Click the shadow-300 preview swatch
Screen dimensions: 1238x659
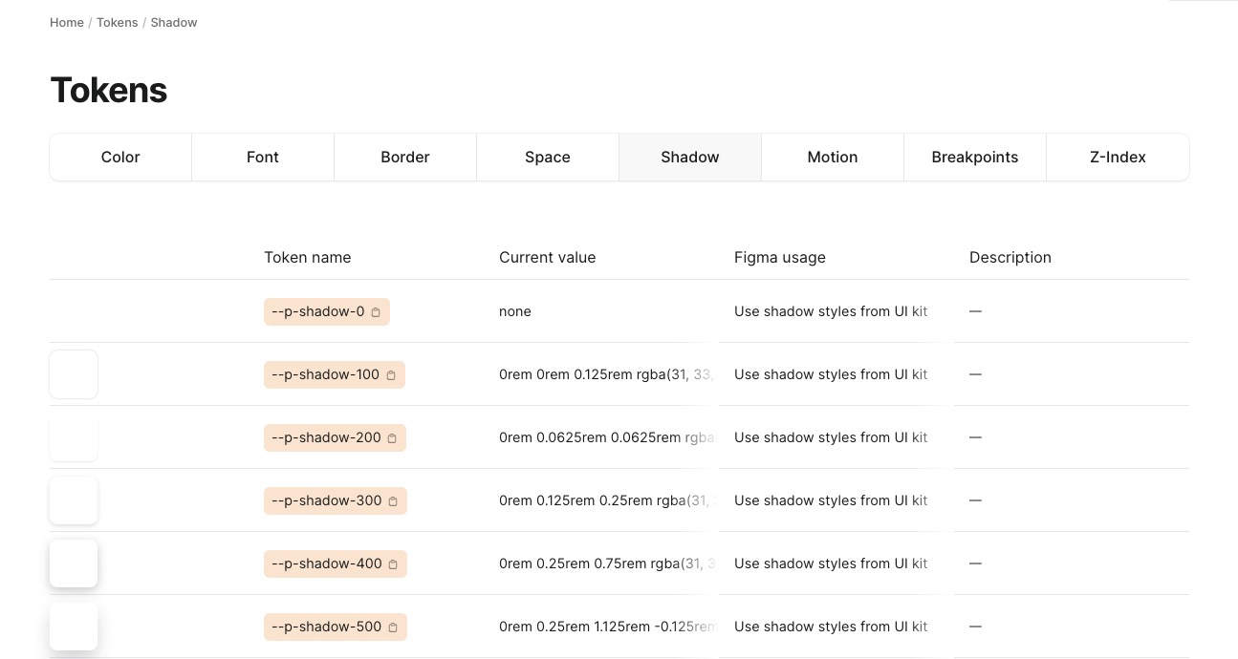coord(73,500)
